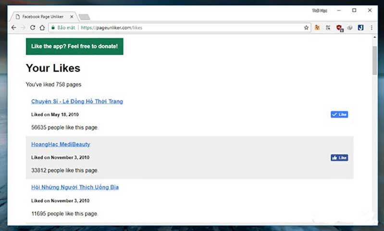
Task: Open the HoangHac MediBeauty page link
Action: pyautogui.click(x=61, y=144)
